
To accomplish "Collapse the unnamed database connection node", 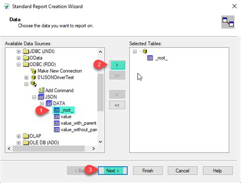I will pyautogui.click(x=26, y=84).
